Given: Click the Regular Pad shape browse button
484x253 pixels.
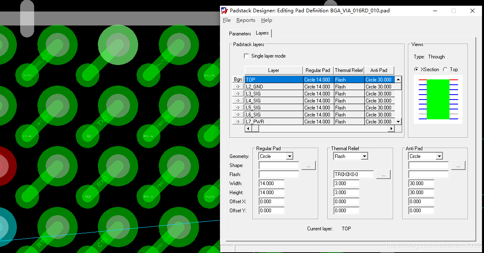Looking at the screenshot, I should point(308,165).
